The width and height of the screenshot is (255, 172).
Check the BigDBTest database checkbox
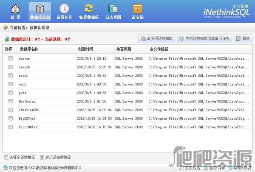(x=11, y=118)
